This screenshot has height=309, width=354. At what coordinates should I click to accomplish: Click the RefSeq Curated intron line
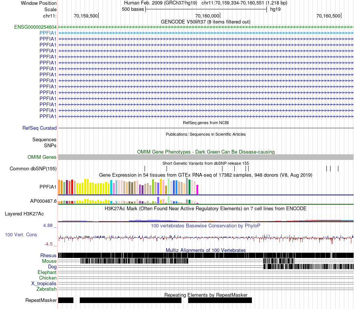(206, 128)
